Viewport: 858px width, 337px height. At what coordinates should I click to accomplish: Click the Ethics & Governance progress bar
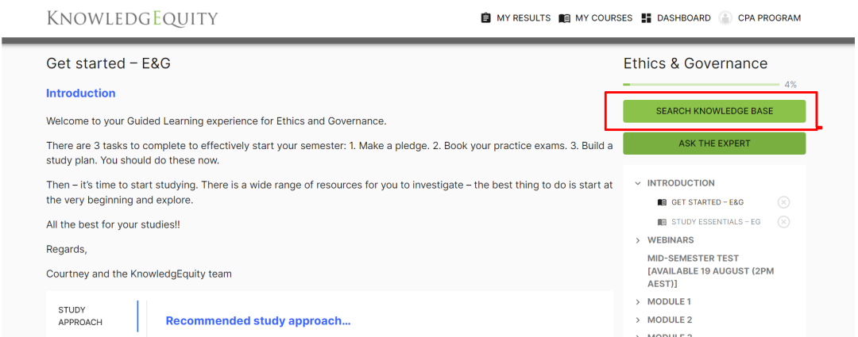click(x=701, y=84)
